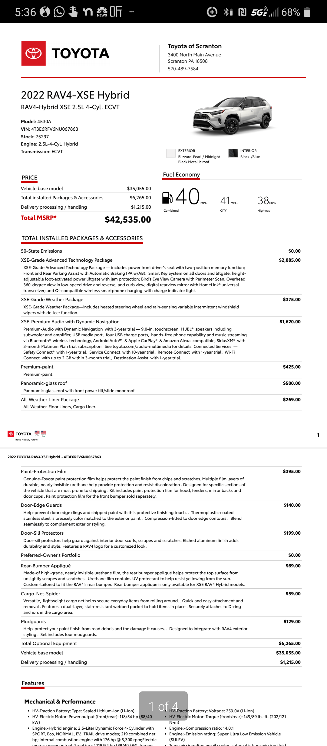Tap the fuel pump icon
The height and width of the screenshot is (746, 327).
click(167, 198)
